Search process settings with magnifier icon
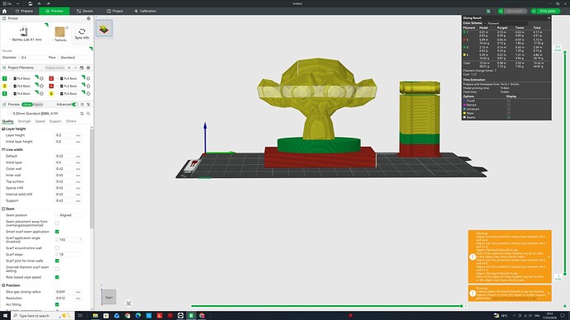570x320 pixels. (x=88, y=114)
